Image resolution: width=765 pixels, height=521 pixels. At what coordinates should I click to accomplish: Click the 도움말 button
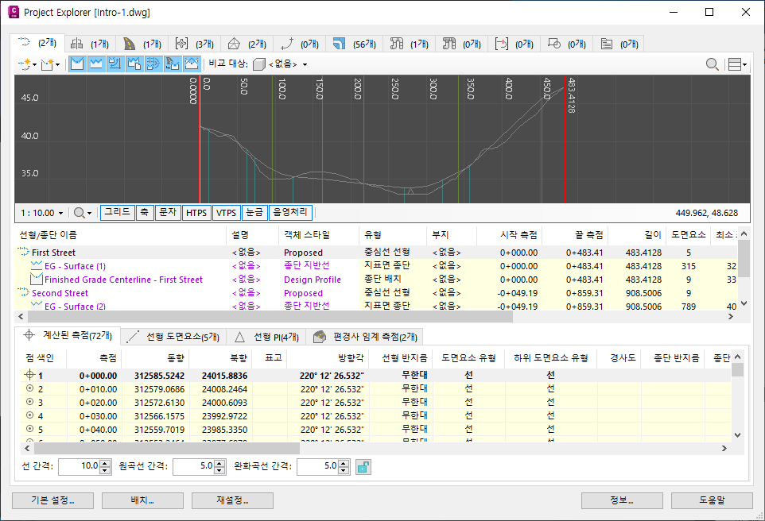(712, 500)
